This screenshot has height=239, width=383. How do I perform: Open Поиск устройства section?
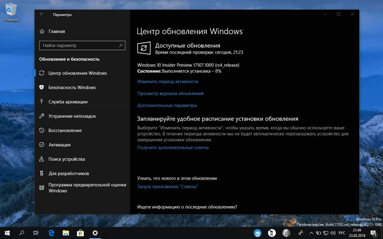tap(82, 159)
